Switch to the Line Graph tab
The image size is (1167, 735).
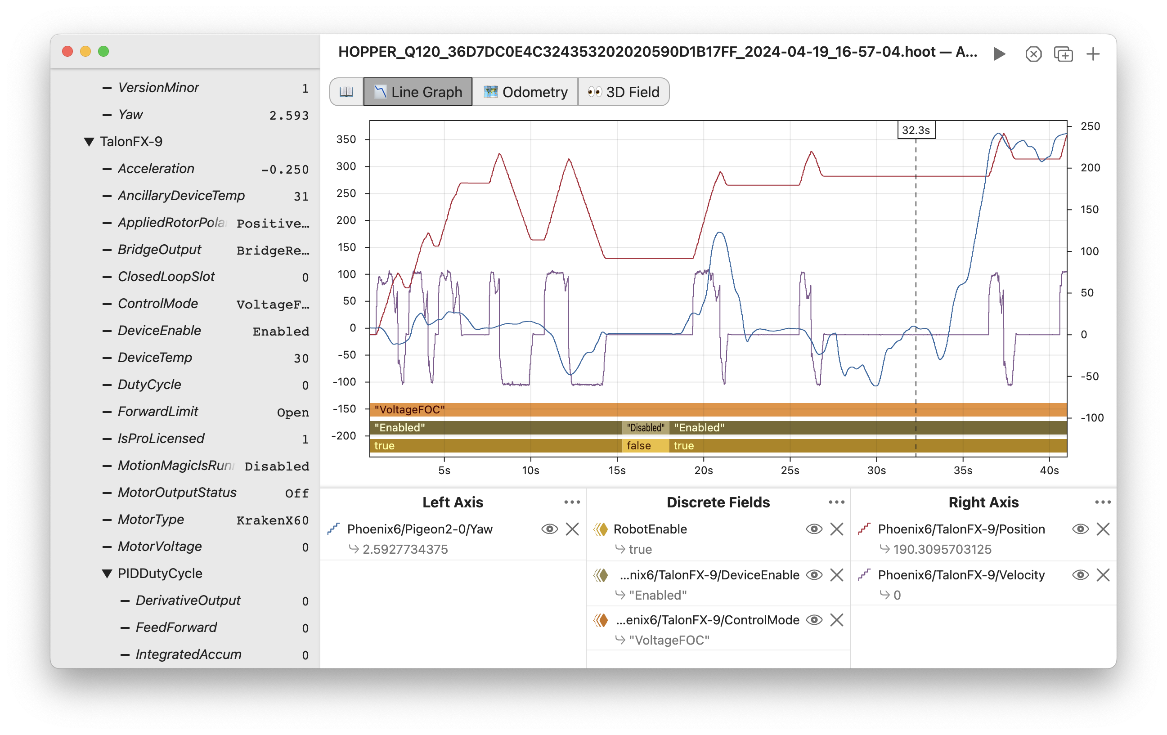pos(418,92)
